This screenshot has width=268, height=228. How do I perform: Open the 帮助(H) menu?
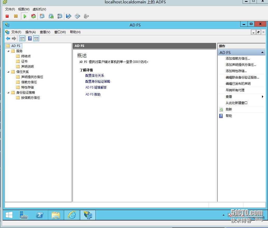tap(75, 32)
